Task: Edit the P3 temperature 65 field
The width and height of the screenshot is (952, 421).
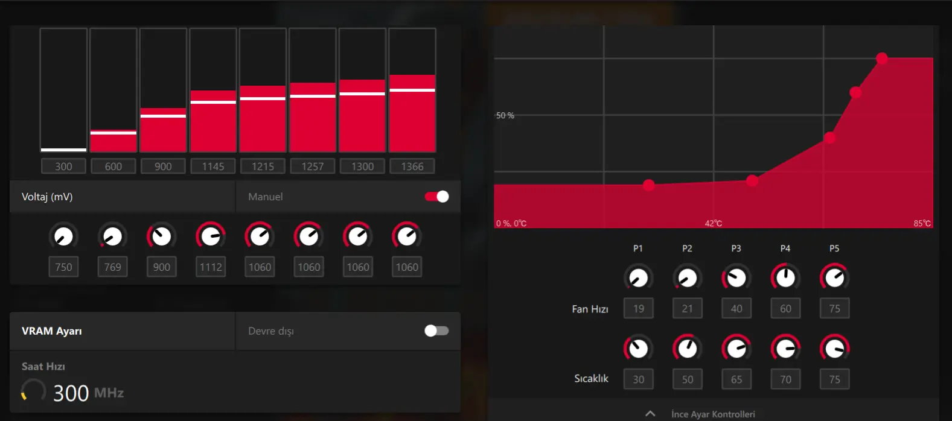Action: coord(736,379)
